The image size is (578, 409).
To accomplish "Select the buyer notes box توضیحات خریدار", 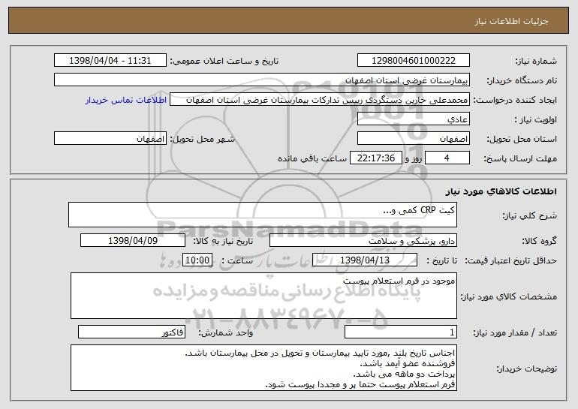I will (x=263, y=368).
